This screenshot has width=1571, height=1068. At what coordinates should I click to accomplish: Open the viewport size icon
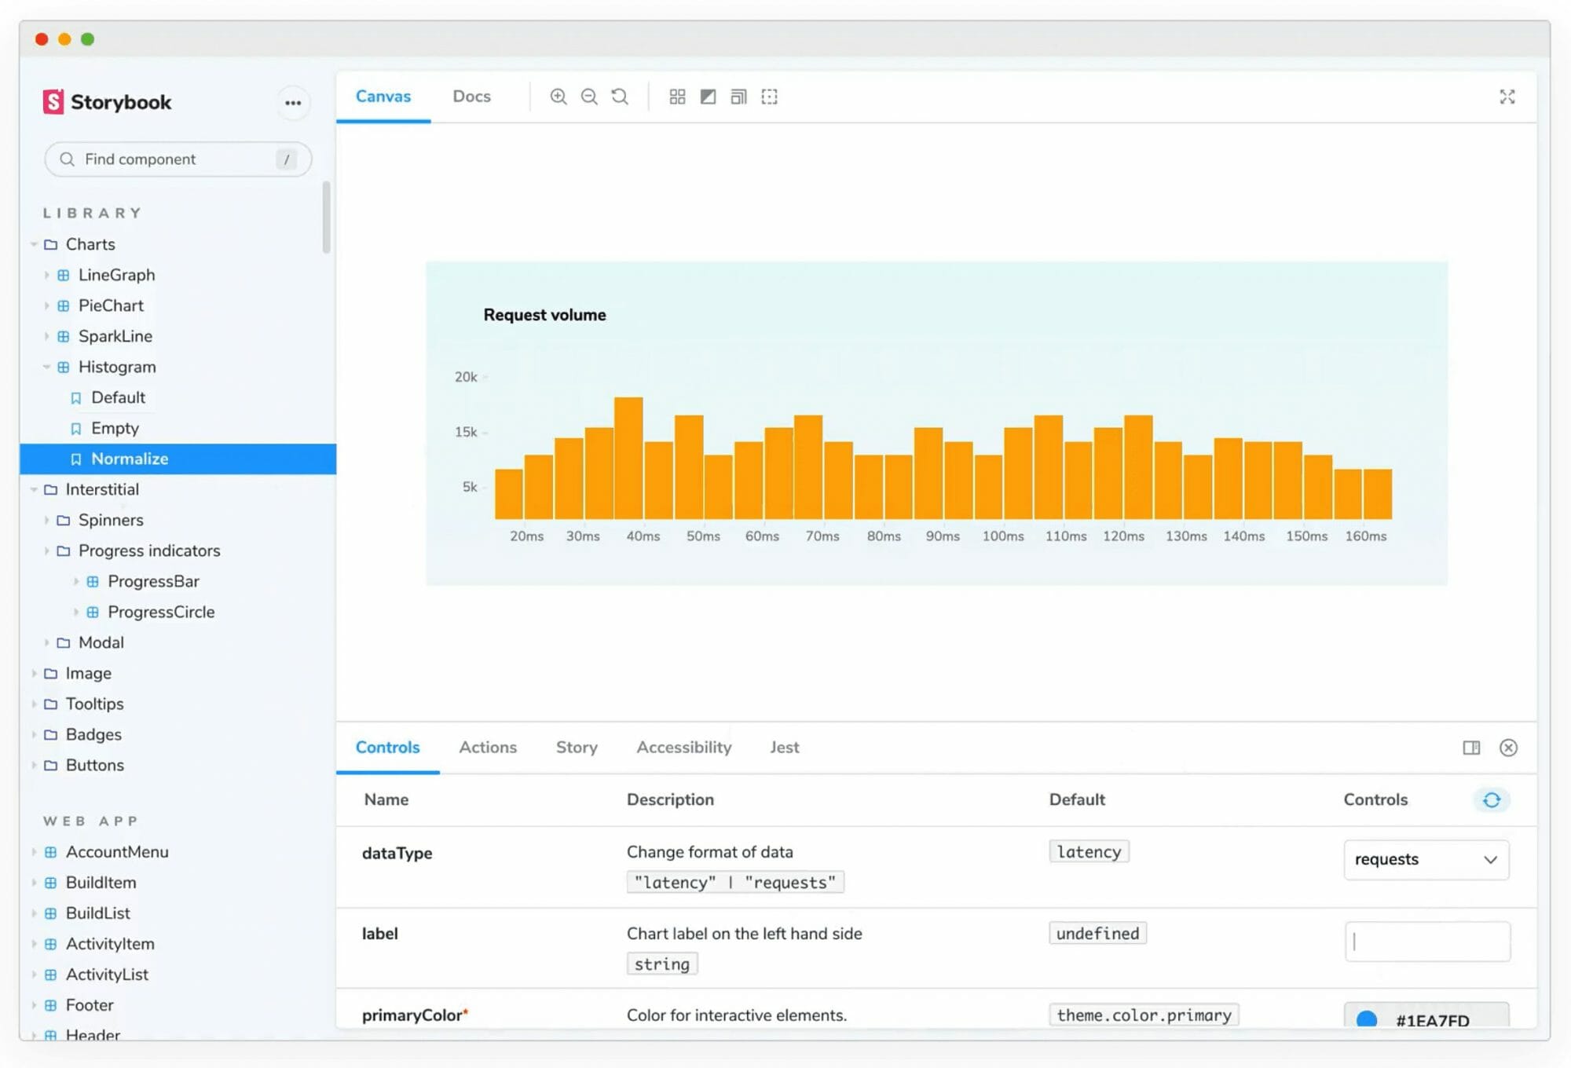[x=738, y=97]
